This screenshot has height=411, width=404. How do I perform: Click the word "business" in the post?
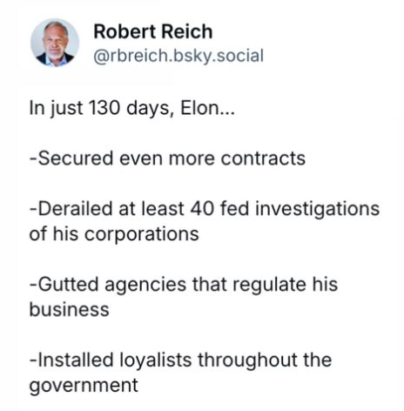point(70,309)
